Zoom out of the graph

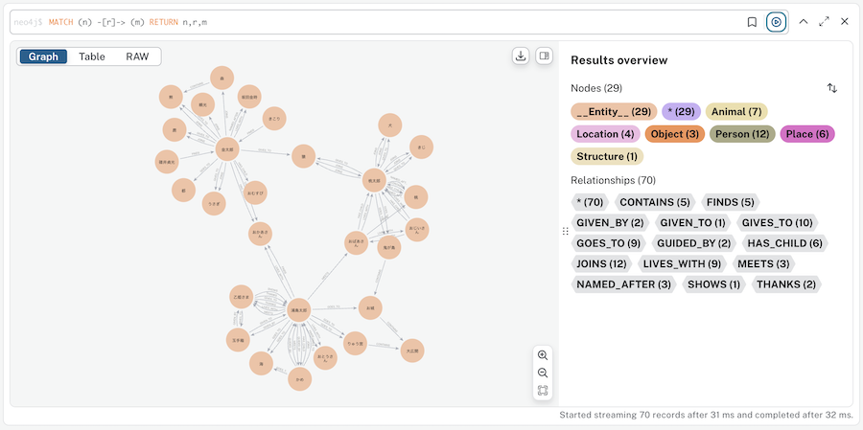(x=543, y=373)
